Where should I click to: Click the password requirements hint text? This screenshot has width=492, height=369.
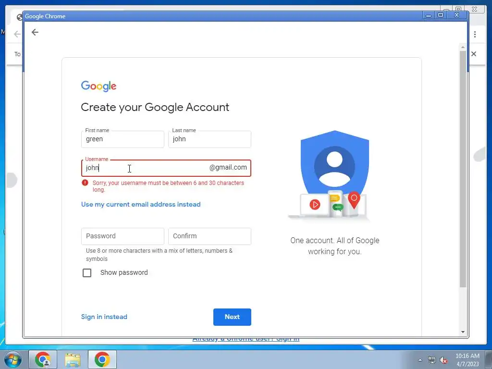point(159,255)
